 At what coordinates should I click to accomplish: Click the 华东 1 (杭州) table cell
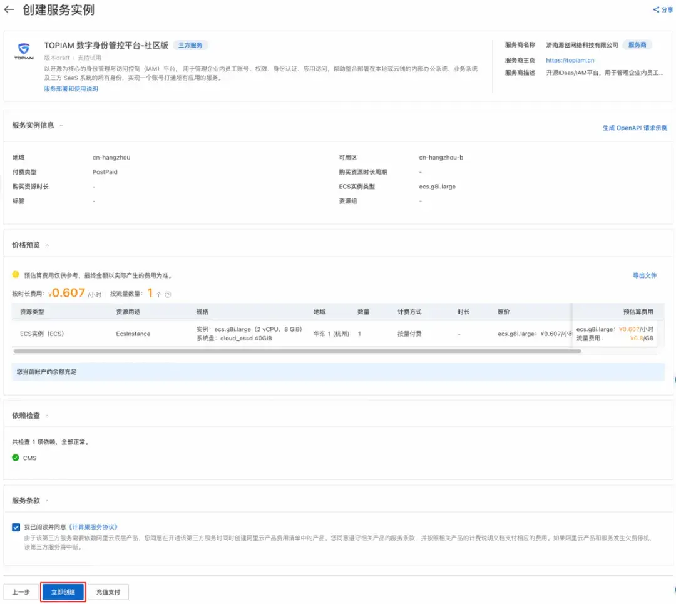tap(331, 334)
